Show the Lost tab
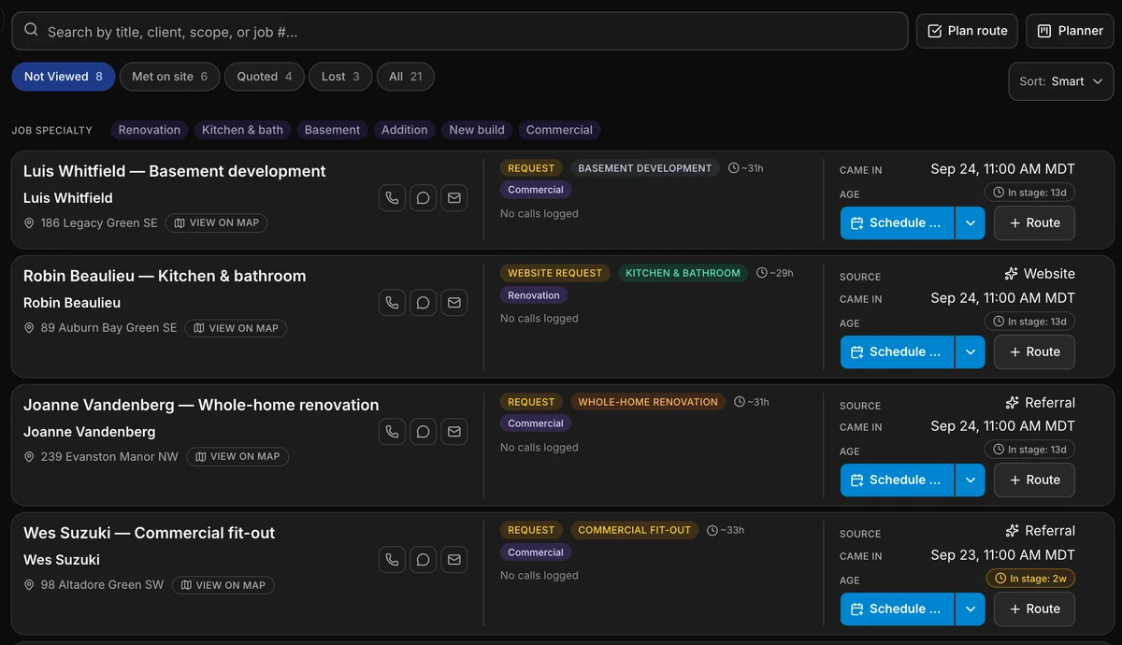The image size is (1122, 645). click(x=341, y=77)
